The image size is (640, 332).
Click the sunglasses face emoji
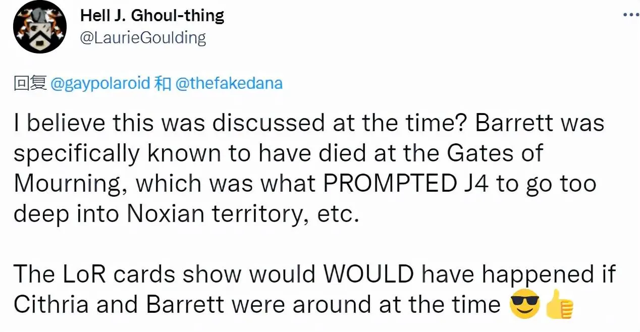[x=525, y=305]
